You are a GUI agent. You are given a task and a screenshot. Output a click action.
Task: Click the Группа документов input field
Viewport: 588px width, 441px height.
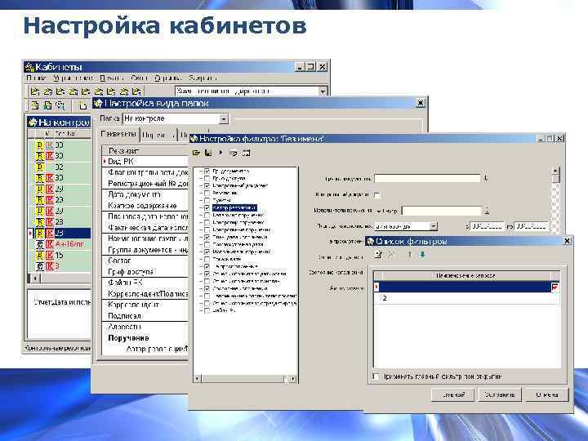click(427, 179)
